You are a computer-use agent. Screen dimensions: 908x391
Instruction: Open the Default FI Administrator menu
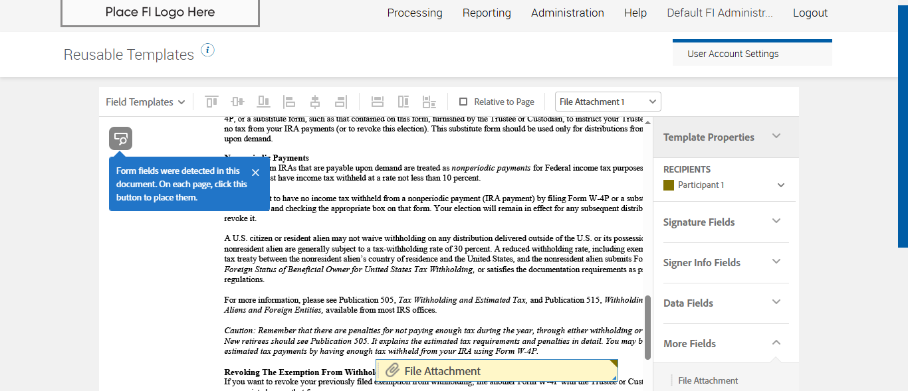pos(720,13)
